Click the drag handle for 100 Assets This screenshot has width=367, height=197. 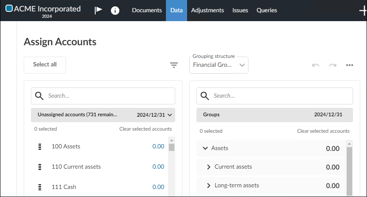40,147
